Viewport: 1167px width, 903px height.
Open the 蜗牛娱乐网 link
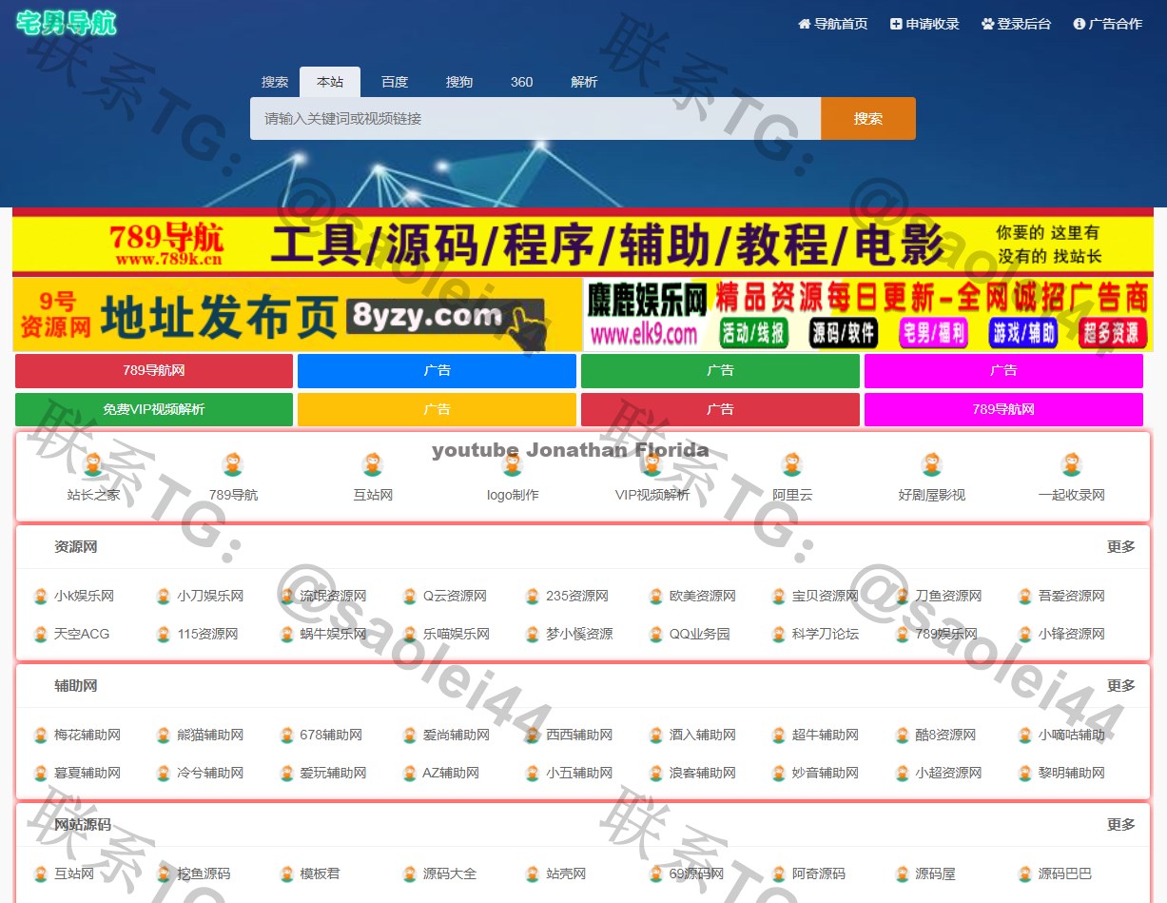point(333,635)
